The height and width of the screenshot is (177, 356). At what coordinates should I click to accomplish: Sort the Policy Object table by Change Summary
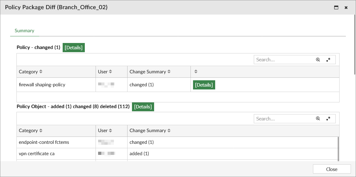169,131
